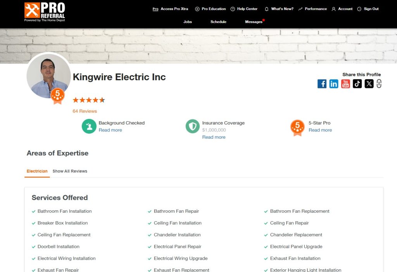Viewport: 397px width, 272px height.
Task: Open the Account menu
Action: [342, 9]
